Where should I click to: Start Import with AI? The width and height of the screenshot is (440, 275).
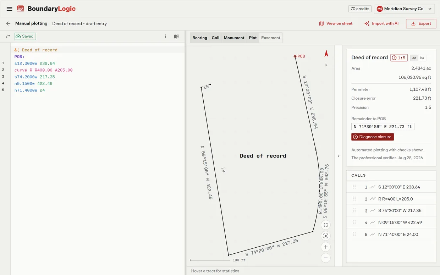point(381,23)
